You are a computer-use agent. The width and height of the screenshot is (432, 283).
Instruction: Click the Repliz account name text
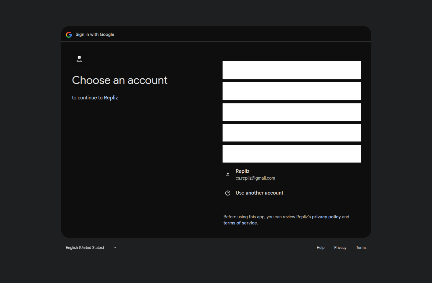tap(242, 171)
